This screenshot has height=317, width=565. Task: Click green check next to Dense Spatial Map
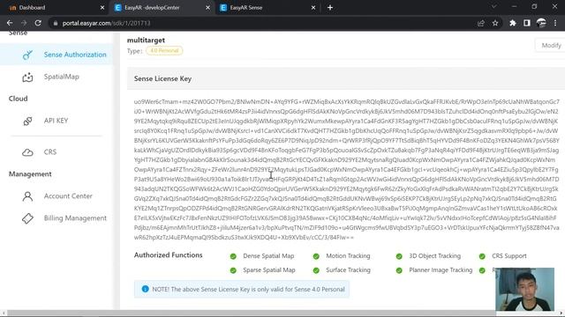coord(233,256)
